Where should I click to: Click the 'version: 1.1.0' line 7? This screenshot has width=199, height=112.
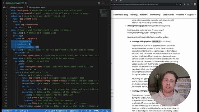(x=23, y=27)
